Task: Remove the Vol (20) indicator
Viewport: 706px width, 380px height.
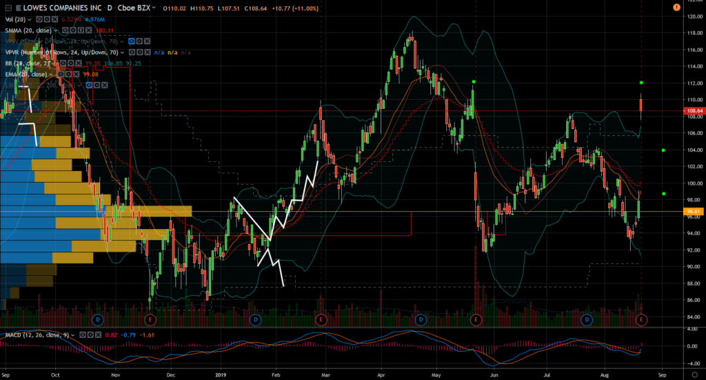Action: [54, 19]
